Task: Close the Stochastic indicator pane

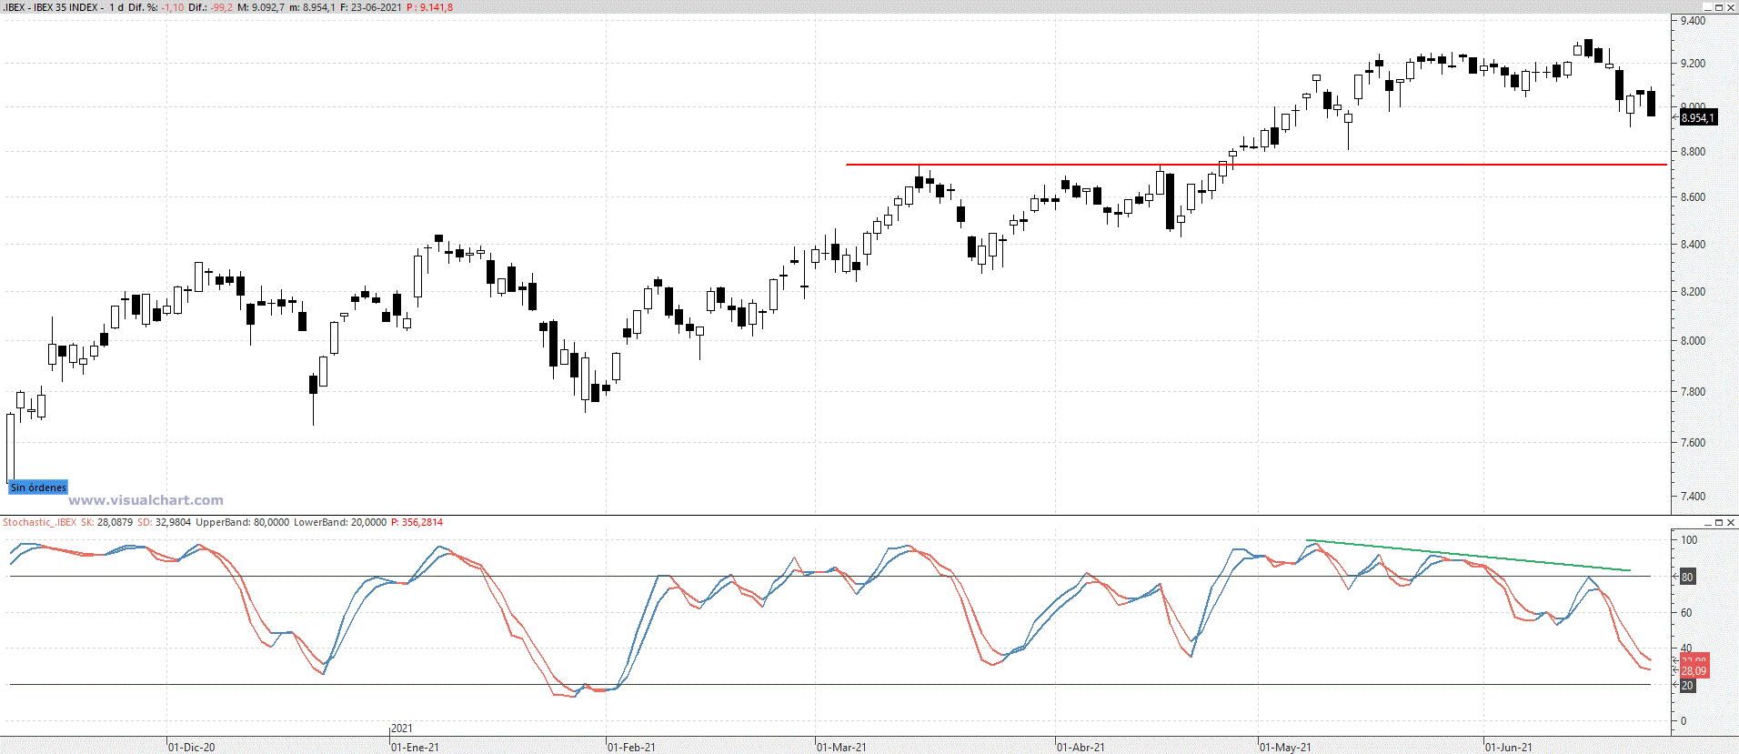Action: pos(1730,522)
